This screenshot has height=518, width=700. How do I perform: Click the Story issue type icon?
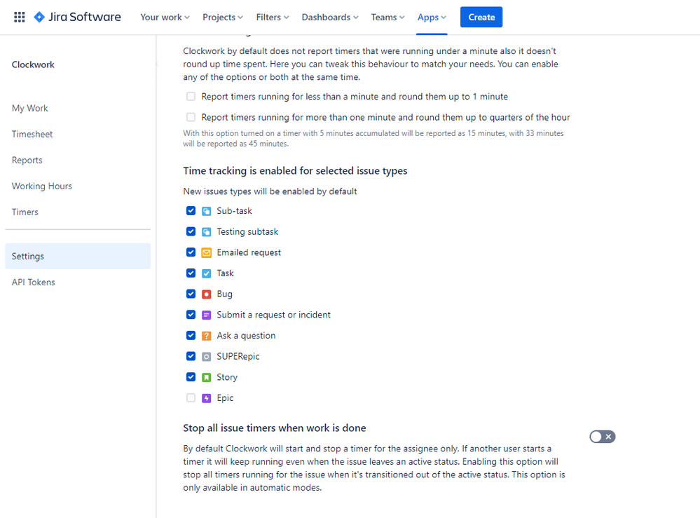[207, 376]
